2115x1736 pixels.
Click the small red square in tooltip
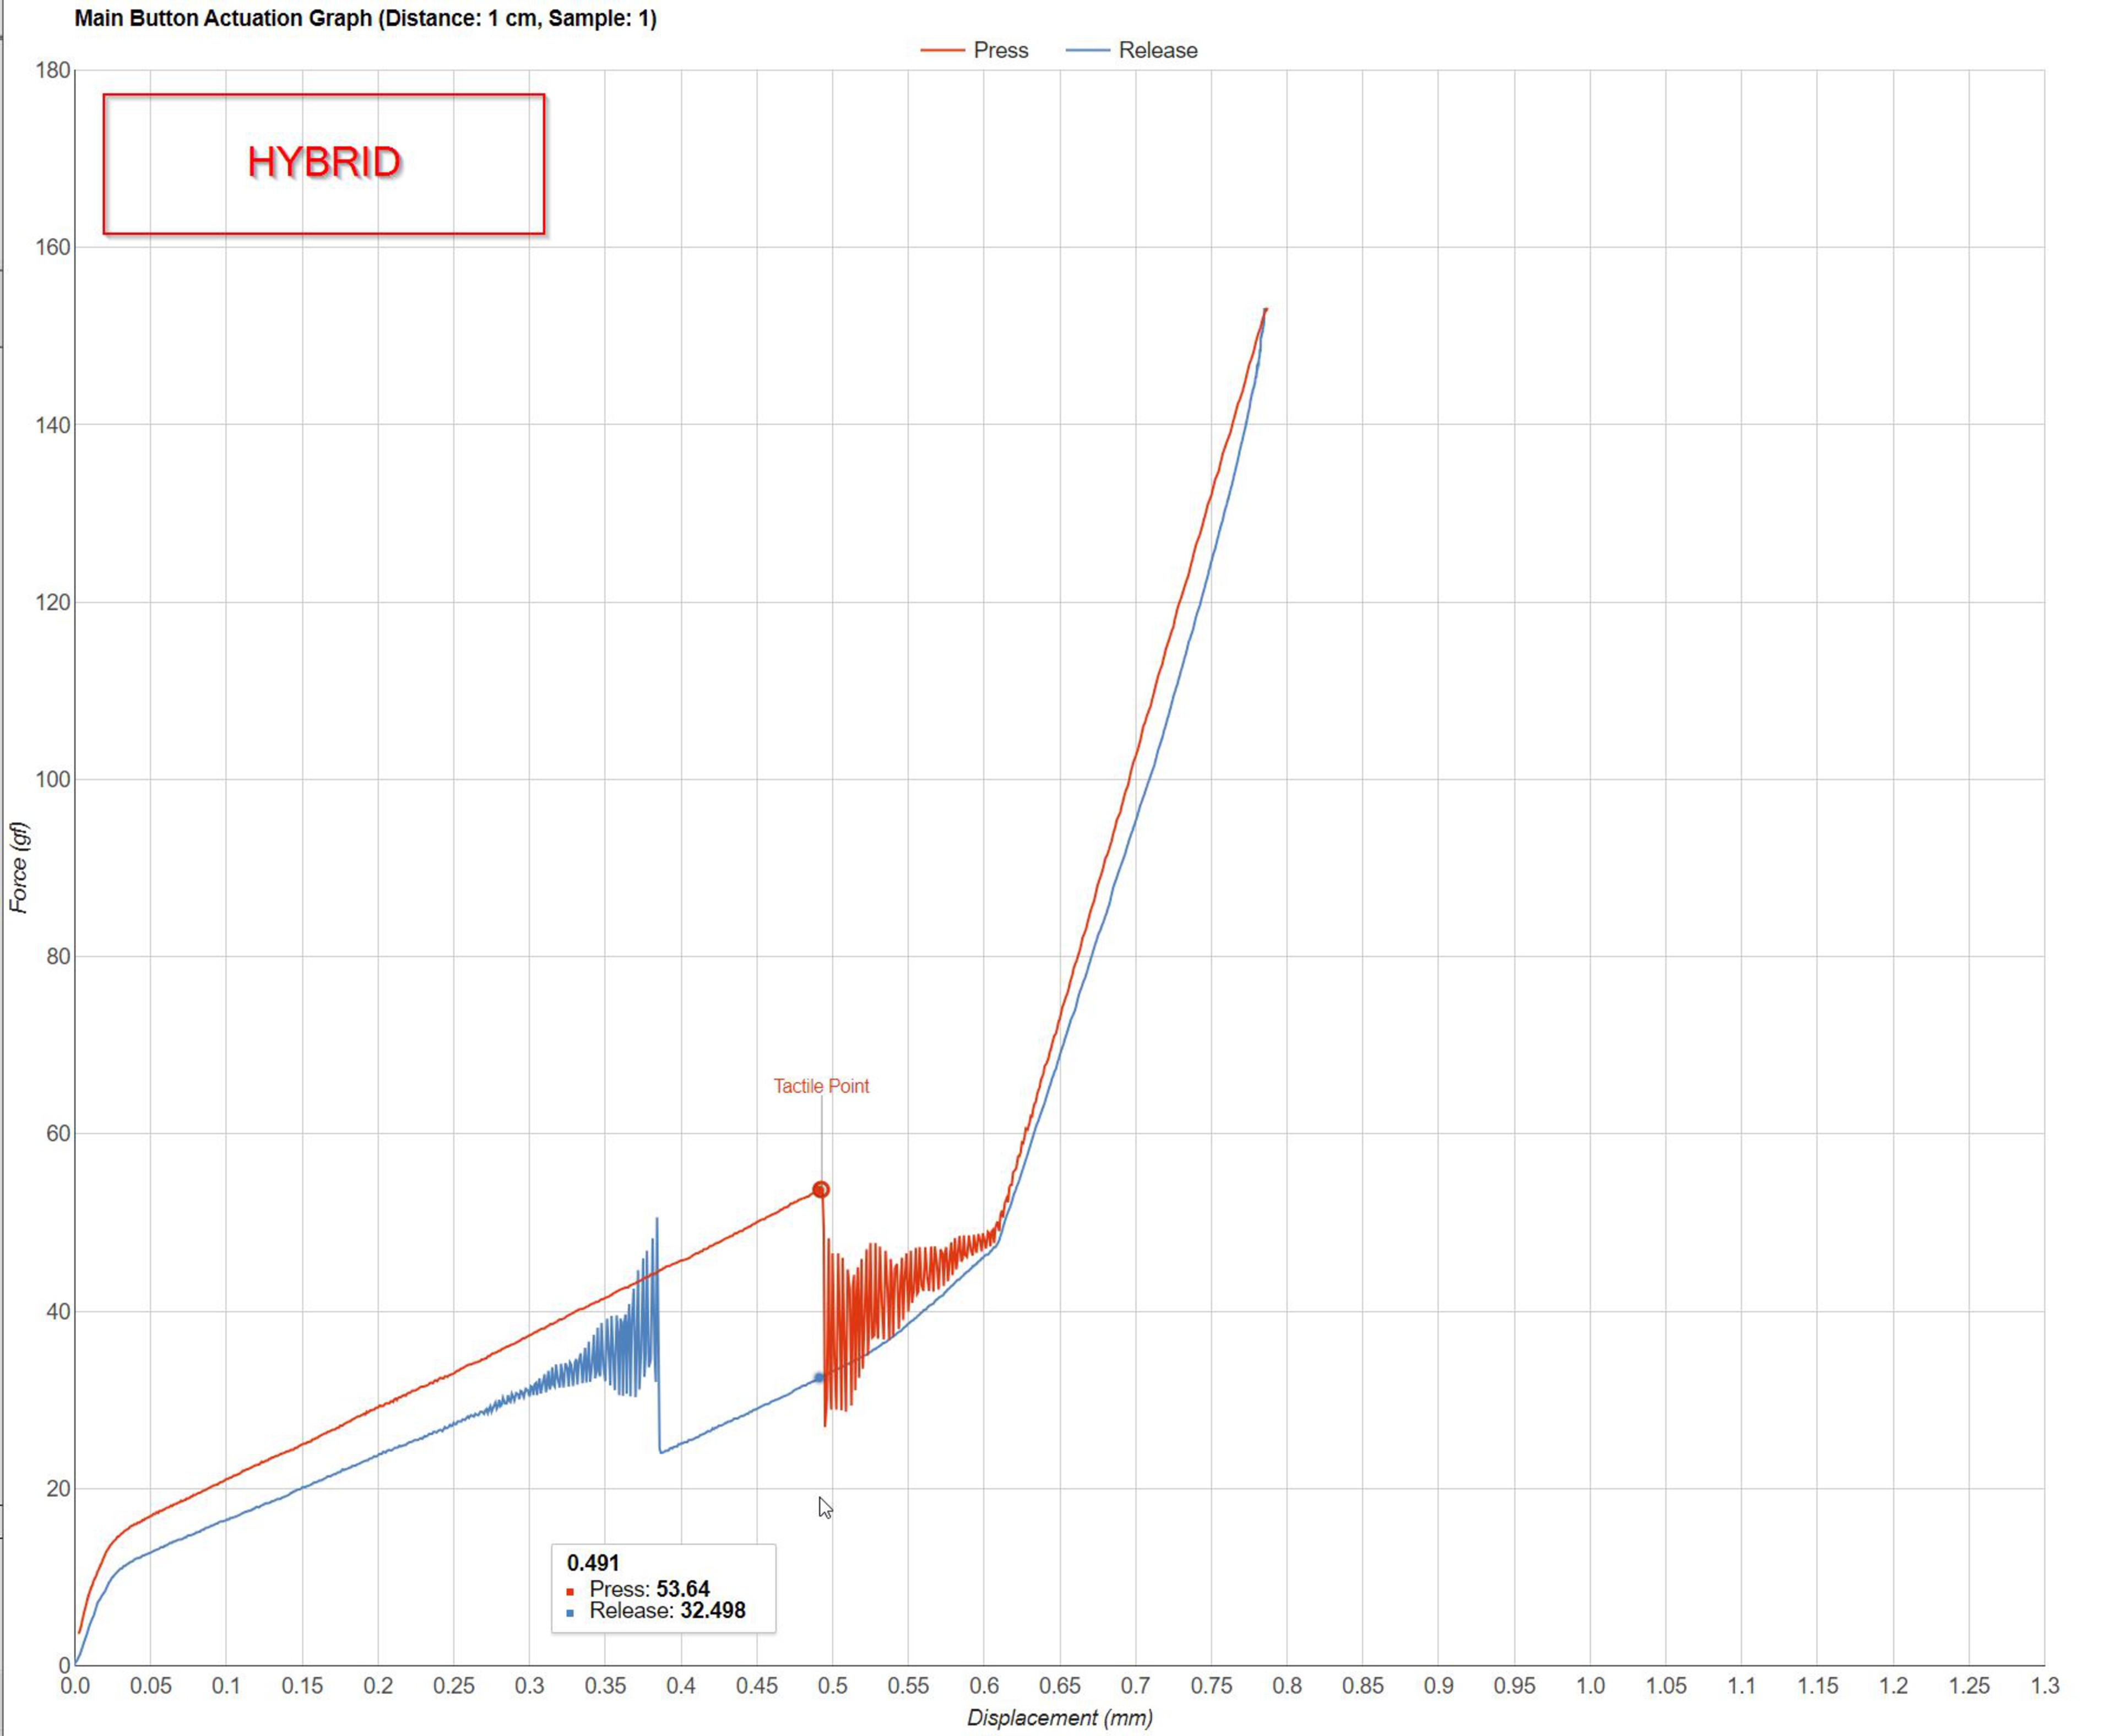click(570, 1591)
